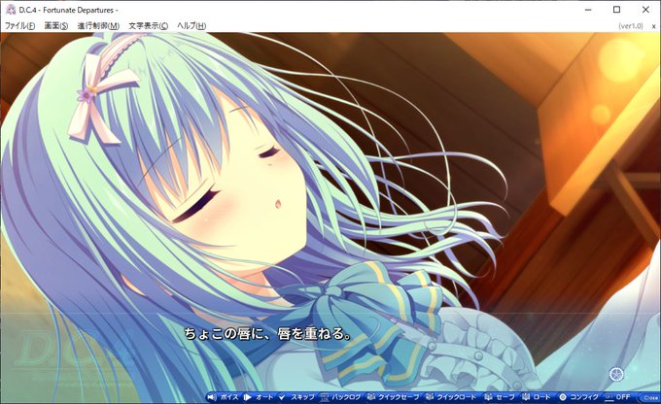Open the バックログ message history
Screen dimensions: 661x404
(340, 397)
